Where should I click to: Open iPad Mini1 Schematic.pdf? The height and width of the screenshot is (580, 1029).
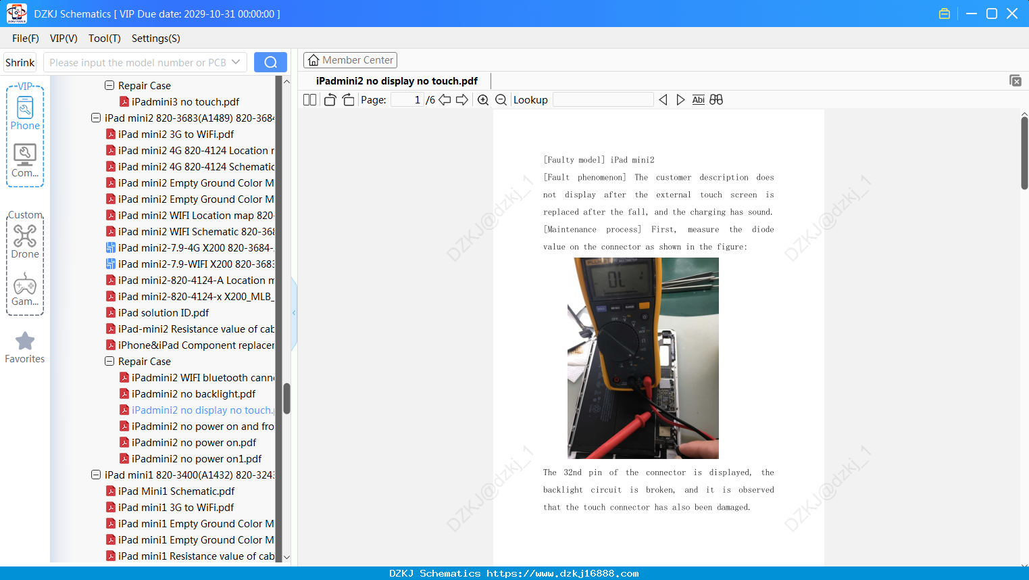tap(170, 491)
